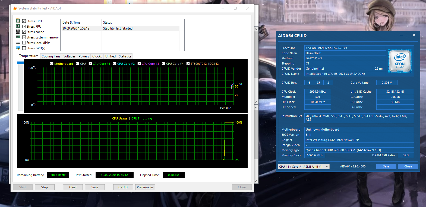426x207 pixels.
Task: Click Save in the System Stability Test window
Action: (x=95, y=187)
